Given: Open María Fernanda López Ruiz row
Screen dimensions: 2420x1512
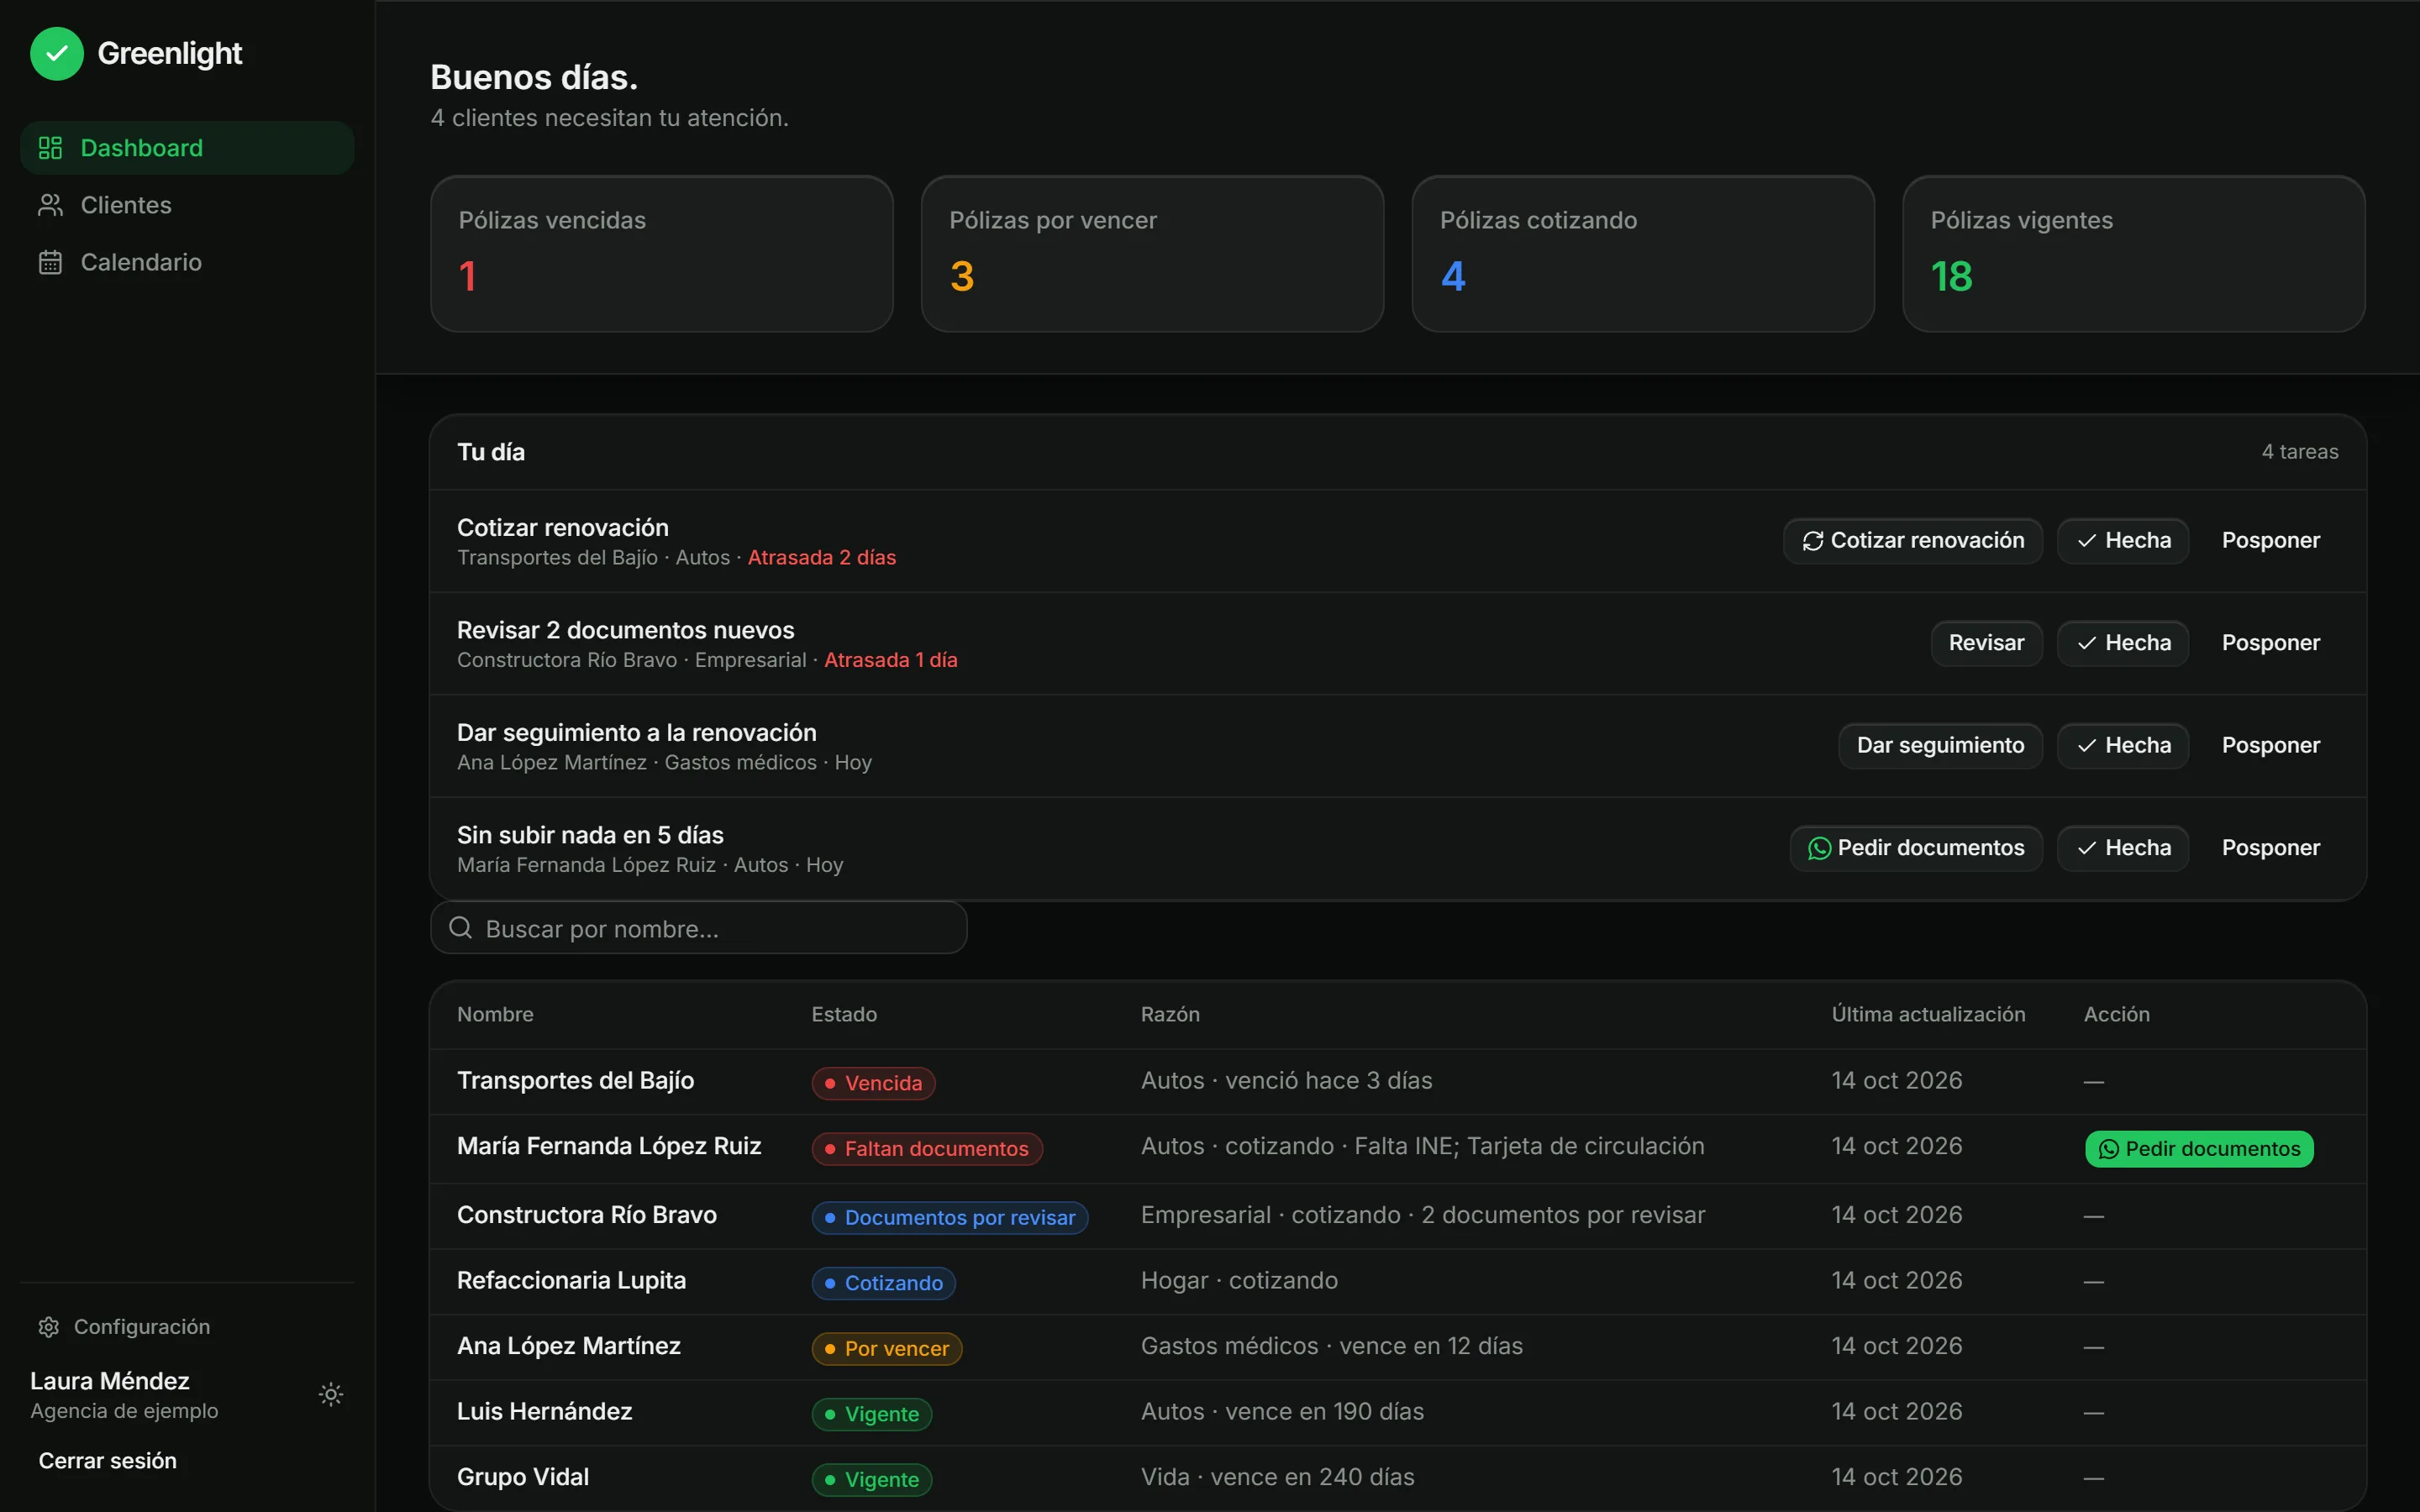Looking at the screenshot, I should pos(1397,1149).
